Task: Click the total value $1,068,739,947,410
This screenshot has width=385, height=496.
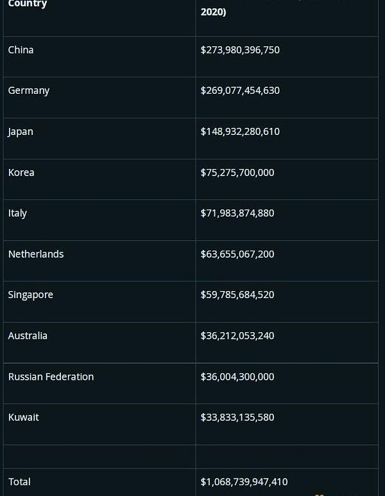Action: coord(244,481)
